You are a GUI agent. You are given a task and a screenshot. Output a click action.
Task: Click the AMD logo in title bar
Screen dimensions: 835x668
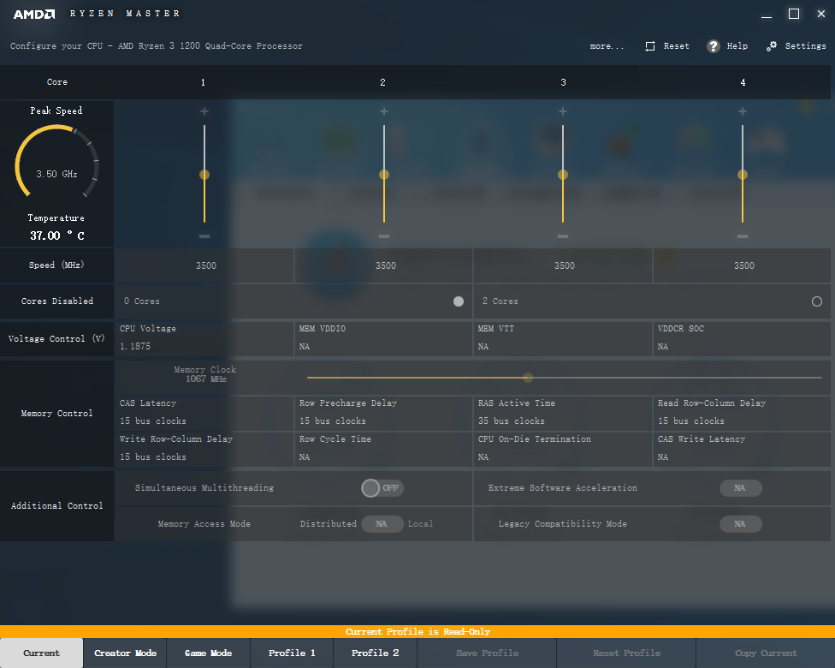tap(34, 14)
